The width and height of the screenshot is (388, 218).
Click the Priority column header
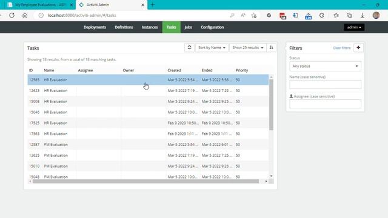pos(242,70)
